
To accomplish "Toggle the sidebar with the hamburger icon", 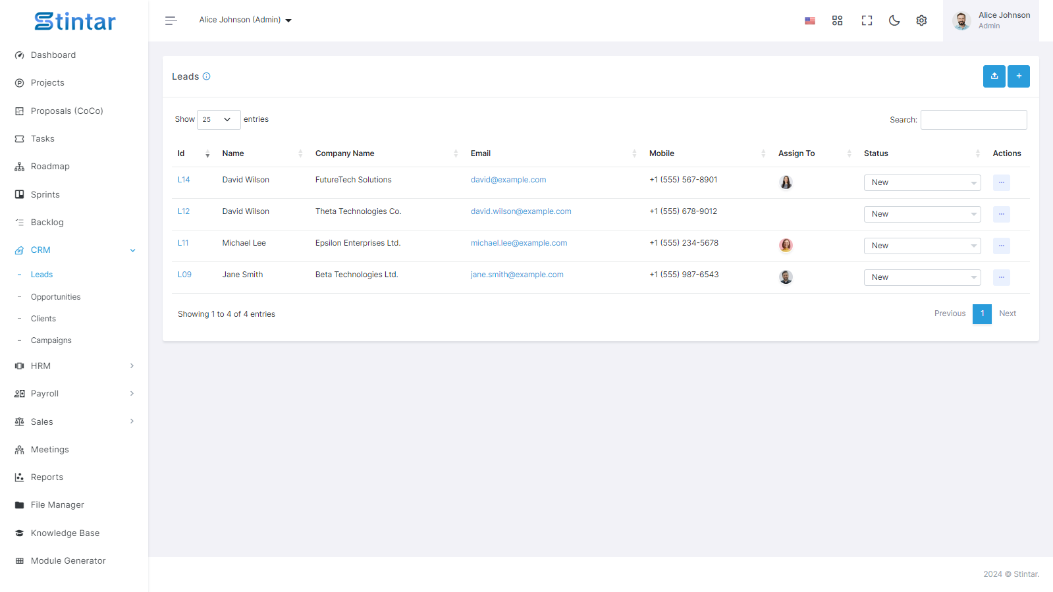I will tap(171, 20).
